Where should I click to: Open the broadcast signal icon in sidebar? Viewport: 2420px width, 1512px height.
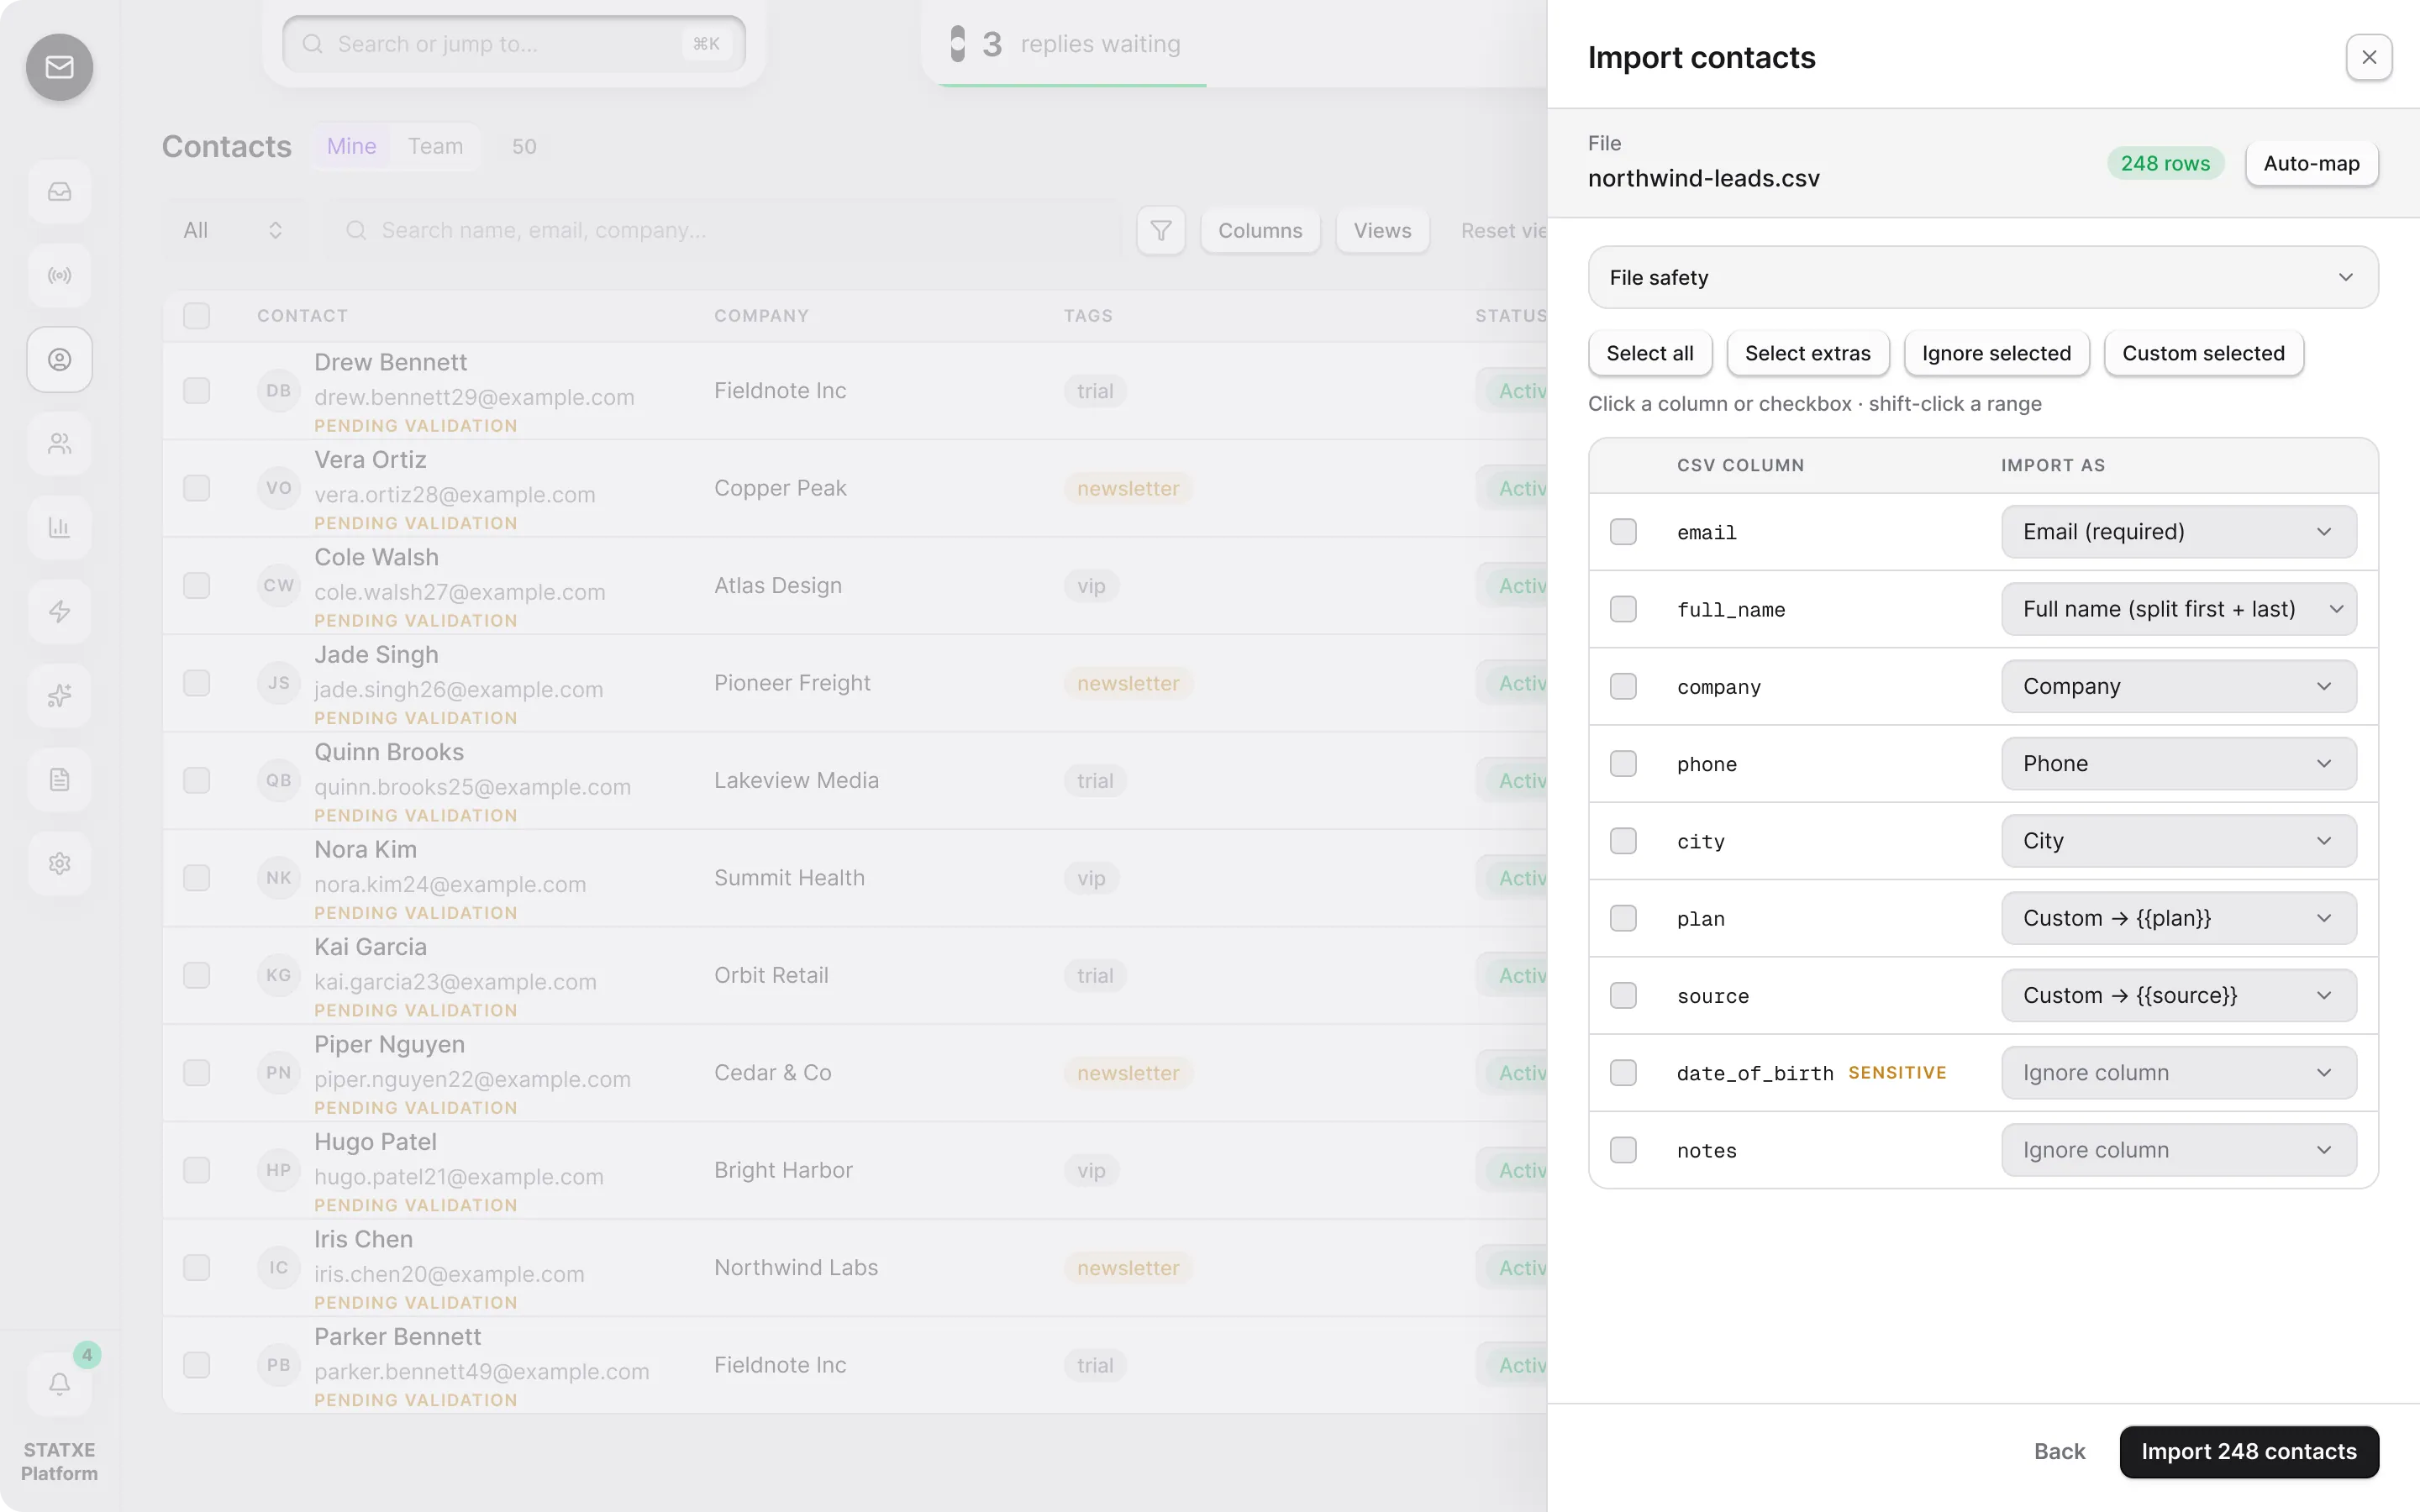click(59, 275)
